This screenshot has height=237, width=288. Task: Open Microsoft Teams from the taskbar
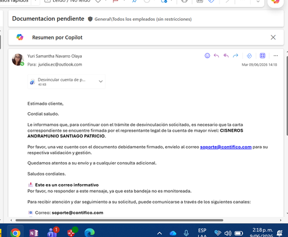pyautogui.click(x=52, y=232)
